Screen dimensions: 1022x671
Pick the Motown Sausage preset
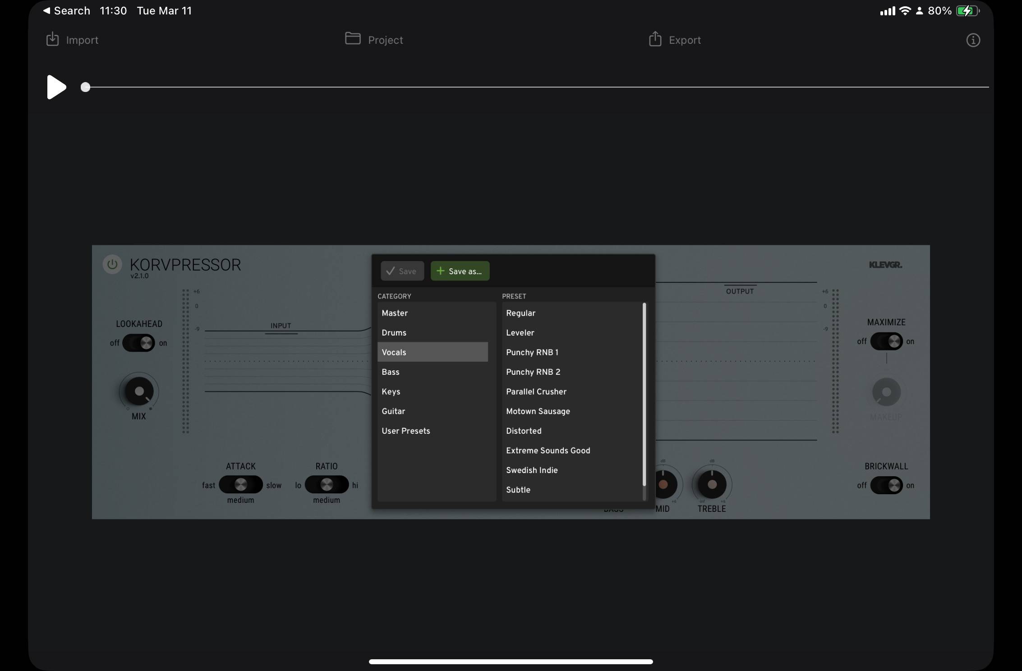pyautogui.click(x=571, y=411)
